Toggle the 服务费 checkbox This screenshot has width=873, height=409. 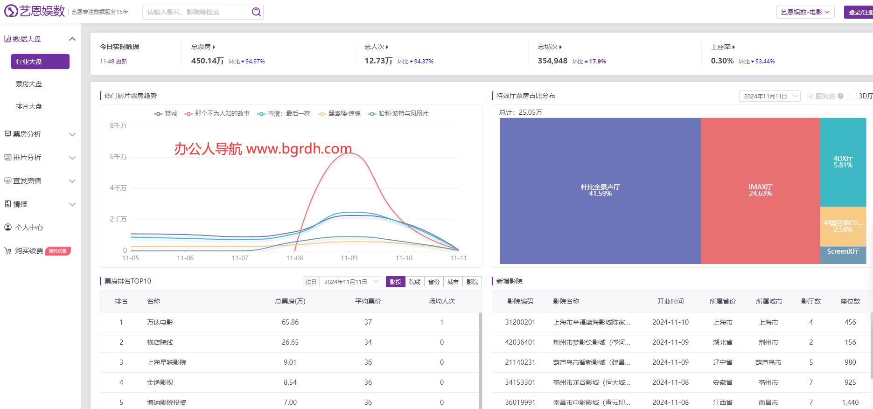811,96
